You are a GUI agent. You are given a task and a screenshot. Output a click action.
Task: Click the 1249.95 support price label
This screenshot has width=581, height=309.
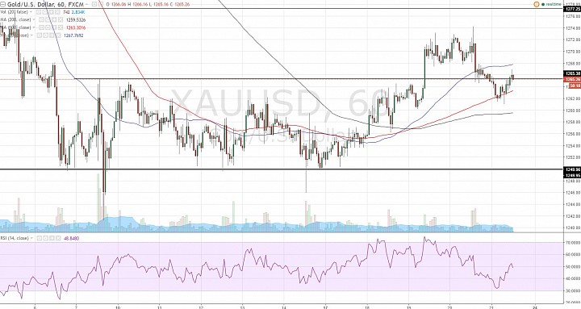[572, 175]
